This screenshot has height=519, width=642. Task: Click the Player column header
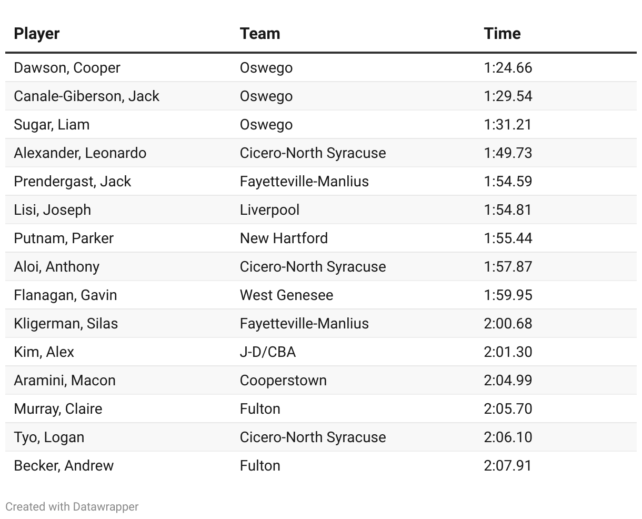click(x=36, y=33)
